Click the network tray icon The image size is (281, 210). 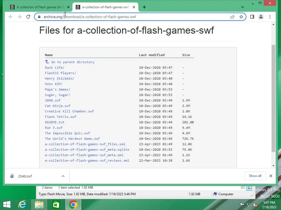point(249,205)
